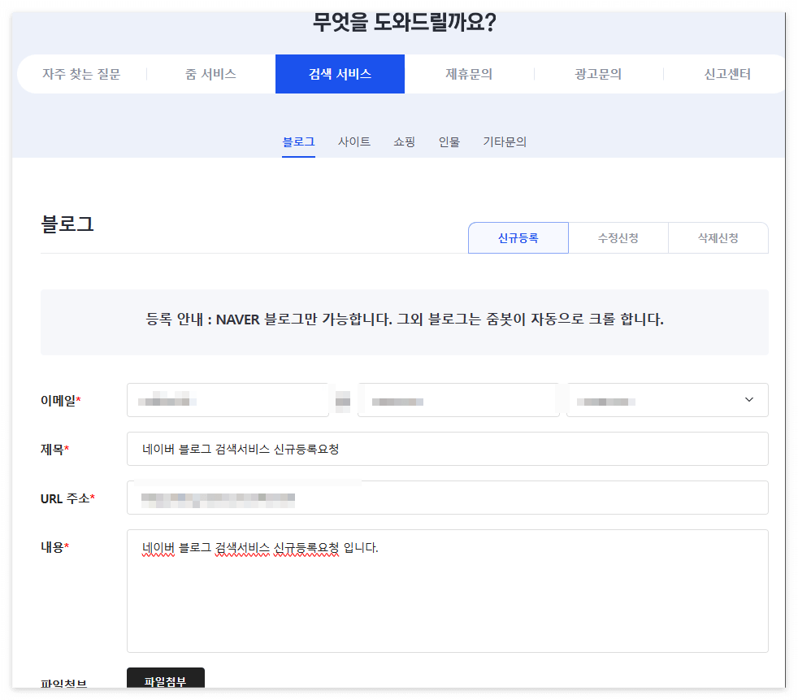
Task: Click the email ID input field
Action: click(x=228, y=399)
